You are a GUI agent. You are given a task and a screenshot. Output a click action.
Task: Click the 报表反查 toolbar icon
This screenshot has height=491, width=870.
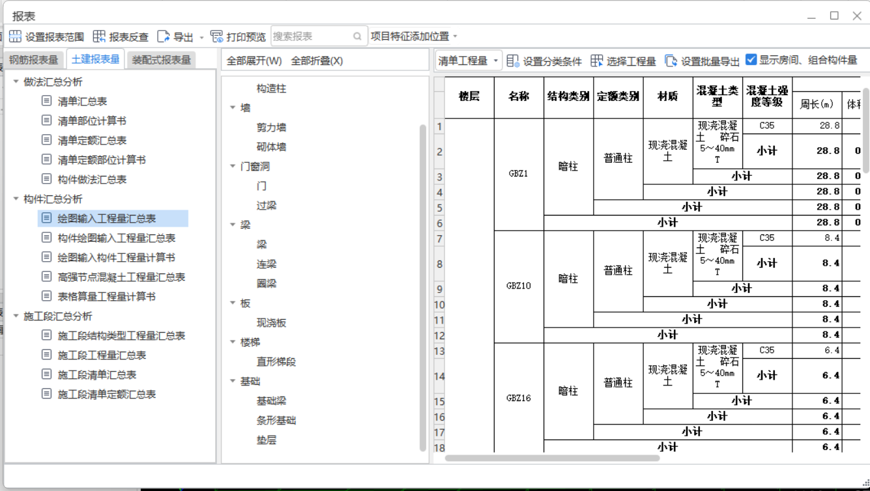(x=99, y=36)
